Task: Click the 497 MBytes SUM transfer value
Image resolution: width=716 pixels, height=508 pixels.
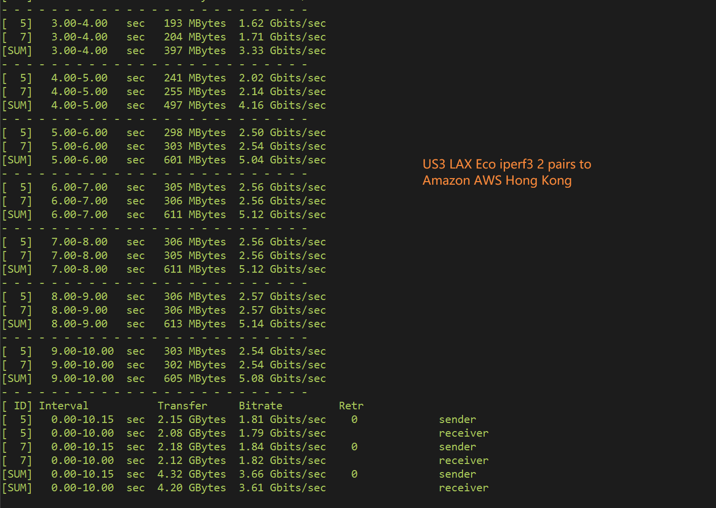Action: tap(195, 105)
